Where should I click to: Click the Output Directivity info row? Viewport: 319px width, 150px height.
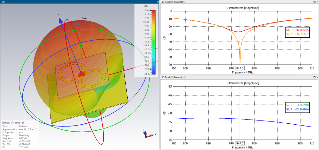16,135
